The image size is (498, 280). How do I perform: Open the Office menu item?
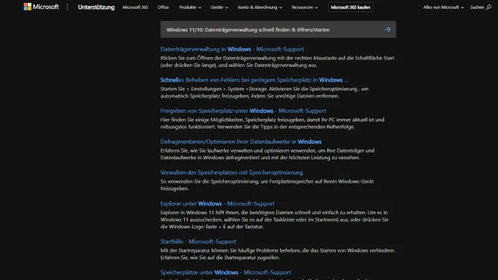click(x=163, y=7)
